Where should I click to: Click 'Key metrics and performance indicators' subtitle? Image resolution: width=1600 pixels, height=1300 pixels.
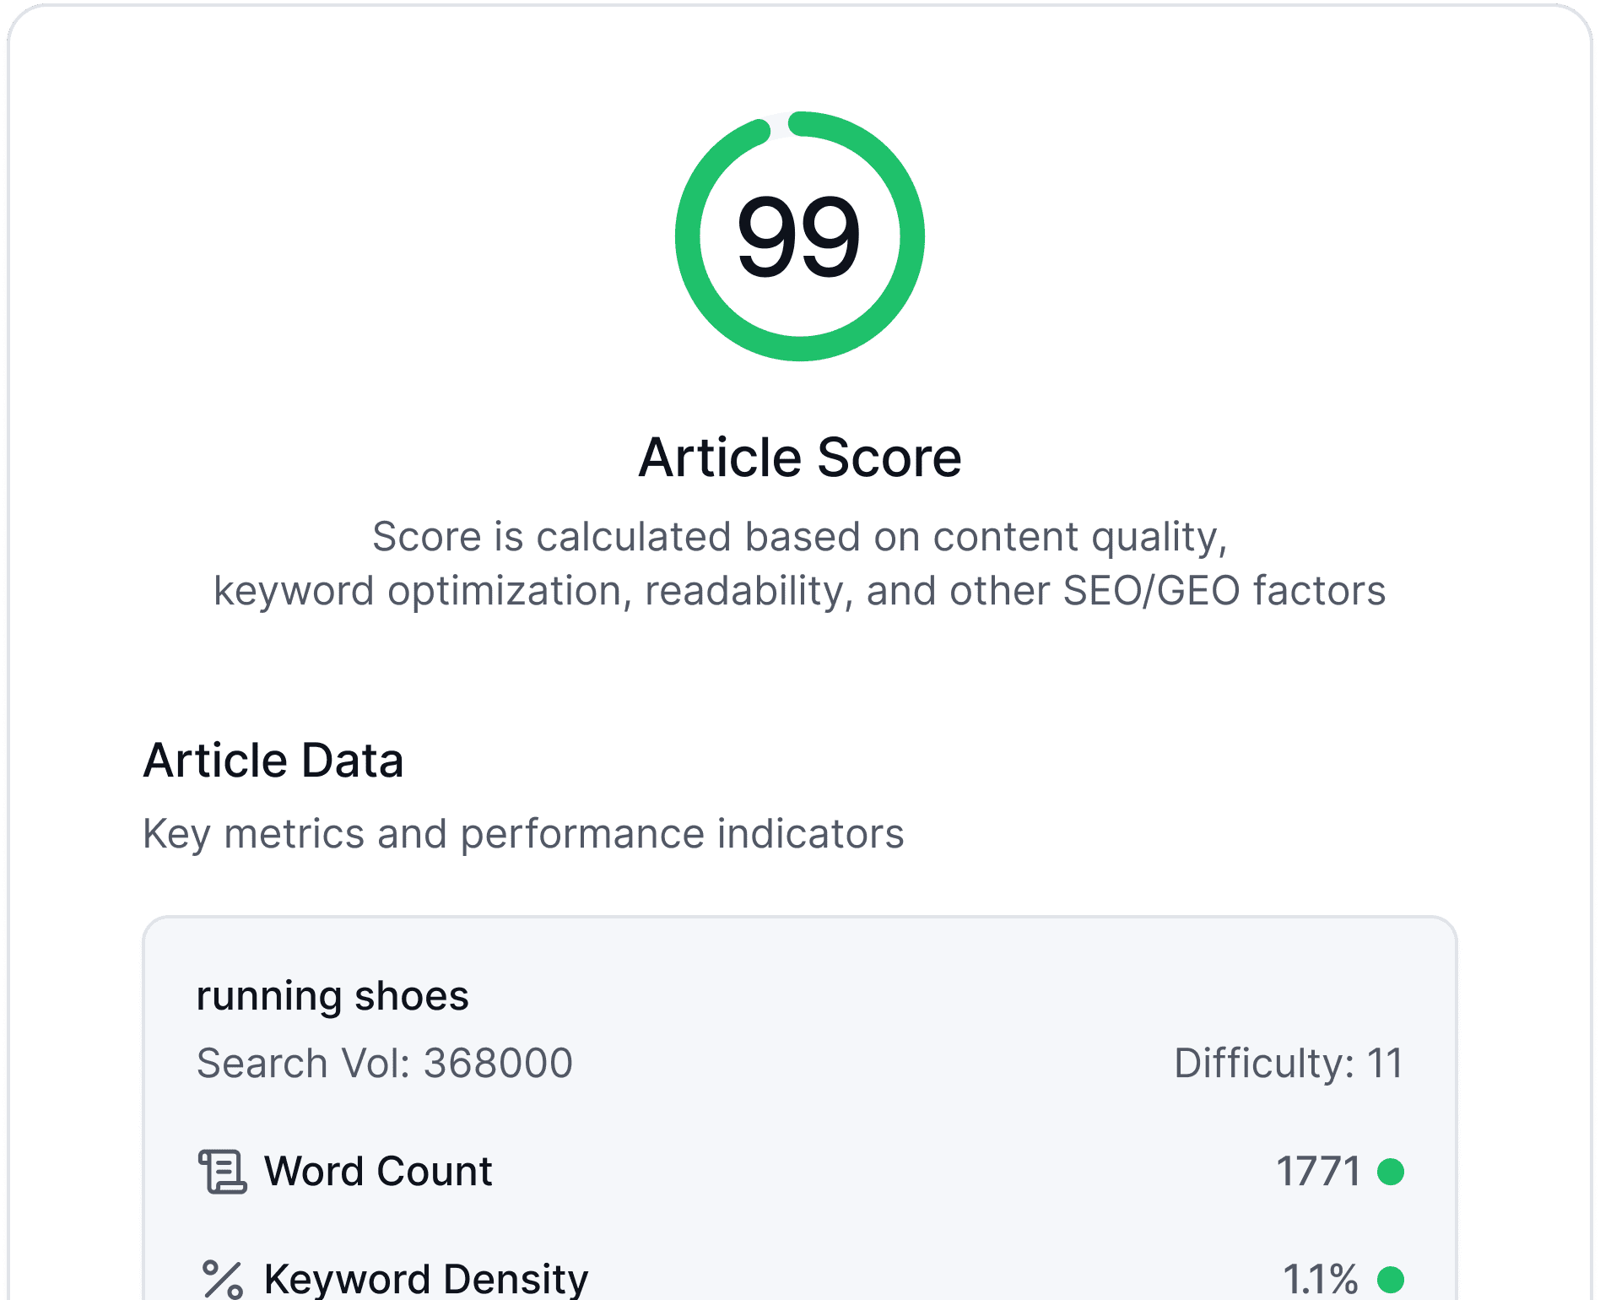click(x=523, y=834)
